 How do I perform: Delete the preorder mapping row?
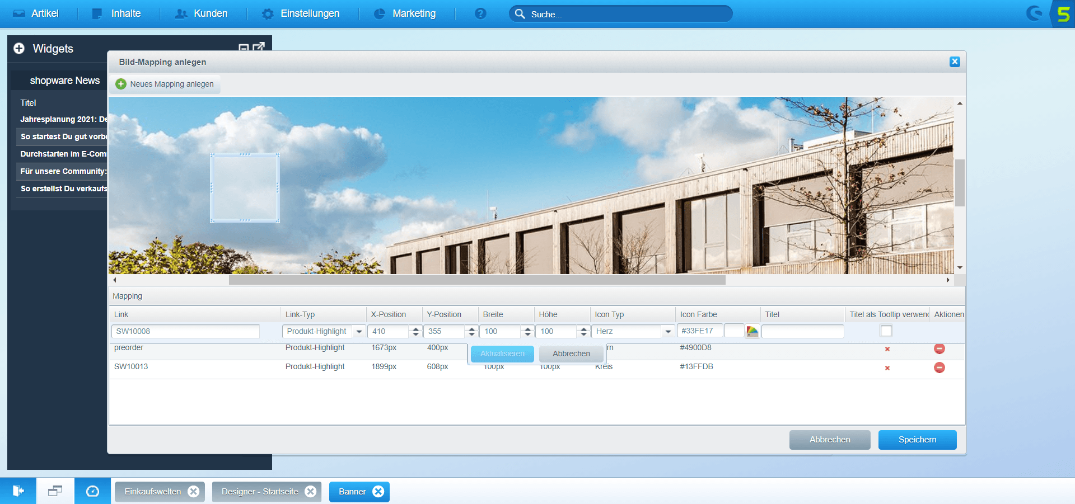click(x=940, y=348)
